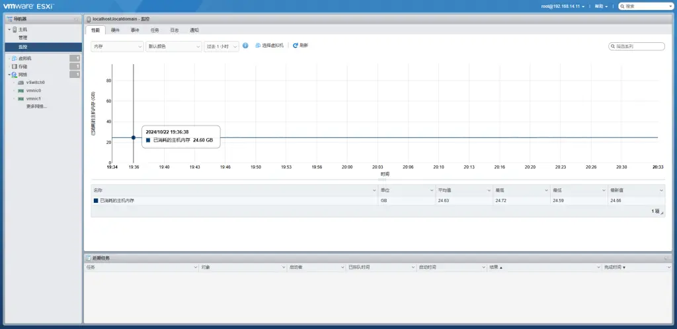This screenshot has height=329, width=677.
Task: Select 管理 under the host node
Action: tap(23, 38)
